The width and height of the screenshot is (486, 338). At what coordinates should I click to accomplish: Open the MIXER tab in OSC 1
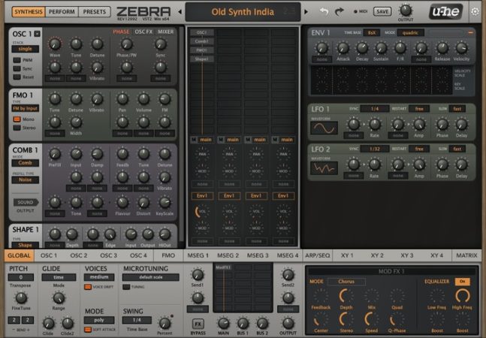[x=165, y=32]
